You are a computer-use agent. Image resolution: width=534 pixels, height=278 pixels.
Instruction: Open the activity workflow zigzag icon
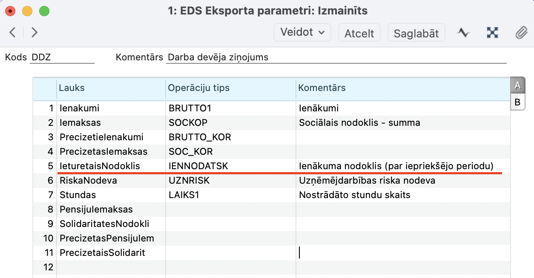pyautogui.click(x=463, y=33)
